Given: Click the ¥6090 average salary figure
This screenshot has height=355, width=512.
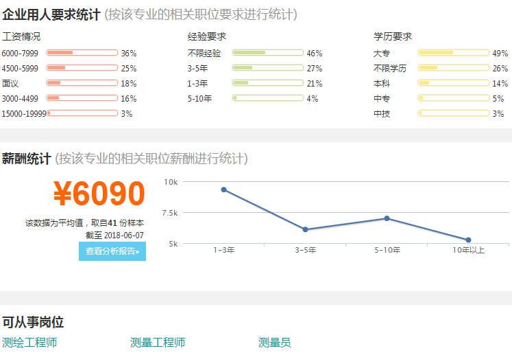Looking at the screenshot, I should point(99,194).
